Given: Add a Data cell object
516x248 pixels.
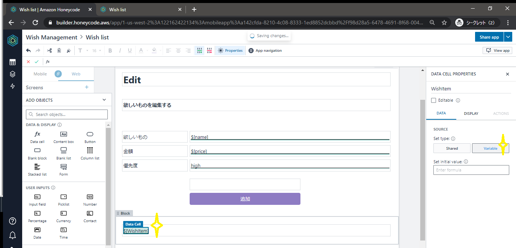Looking at the screenshot, I should (37, 137).
